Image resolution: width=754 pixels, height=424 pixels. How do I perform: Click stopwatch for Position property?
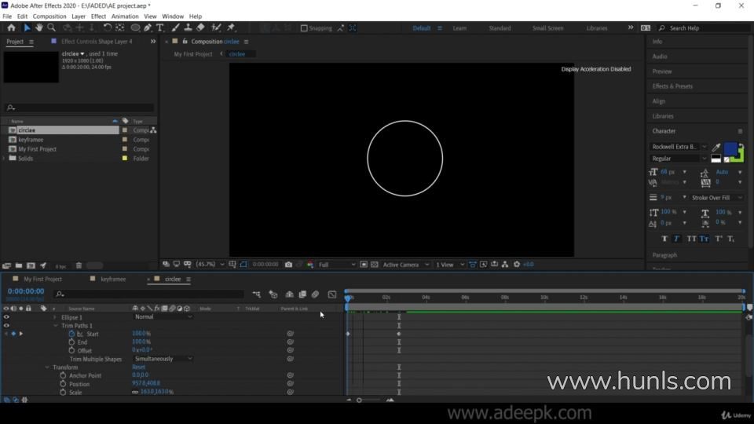63,384
